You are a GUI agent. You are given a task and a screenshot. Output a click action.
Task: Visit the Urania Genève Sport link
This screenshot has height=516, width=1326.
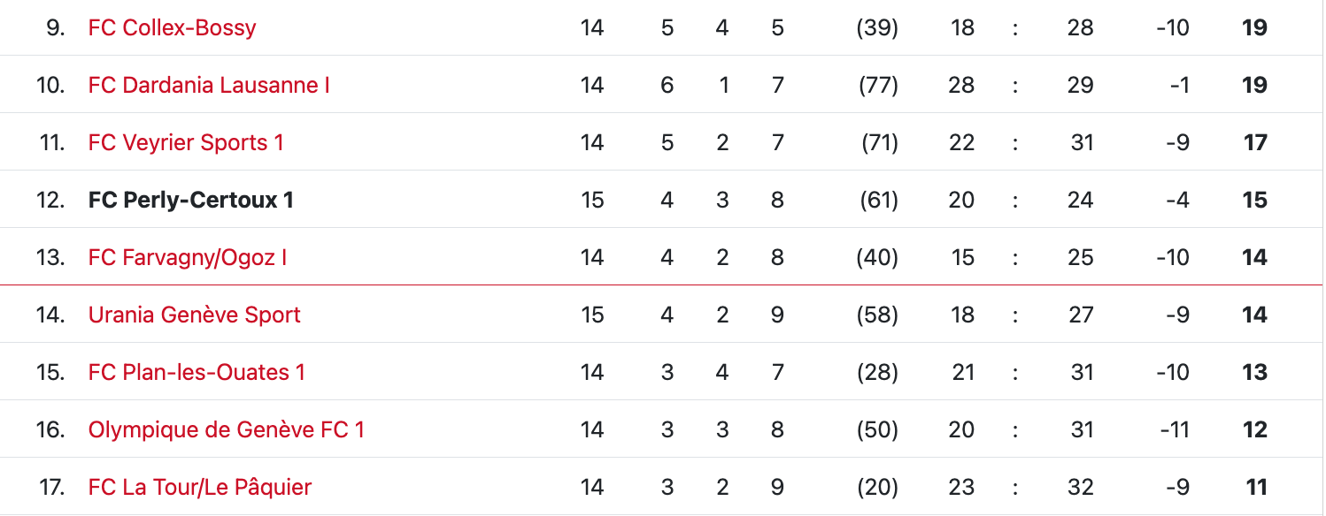pyautogui.click(x=195, y=315)
